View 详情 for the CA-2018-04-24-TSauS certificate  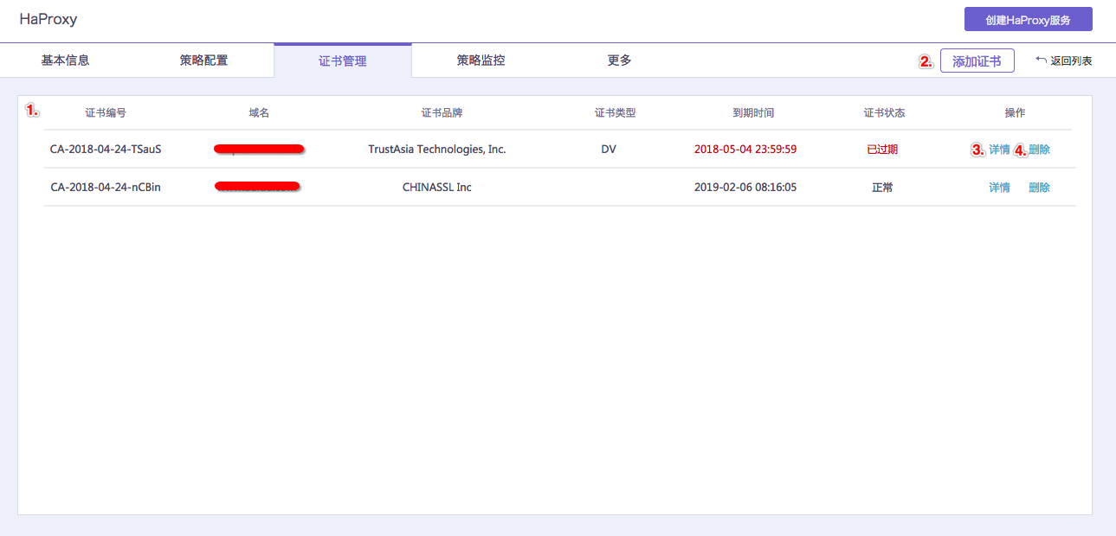point(999,150)
